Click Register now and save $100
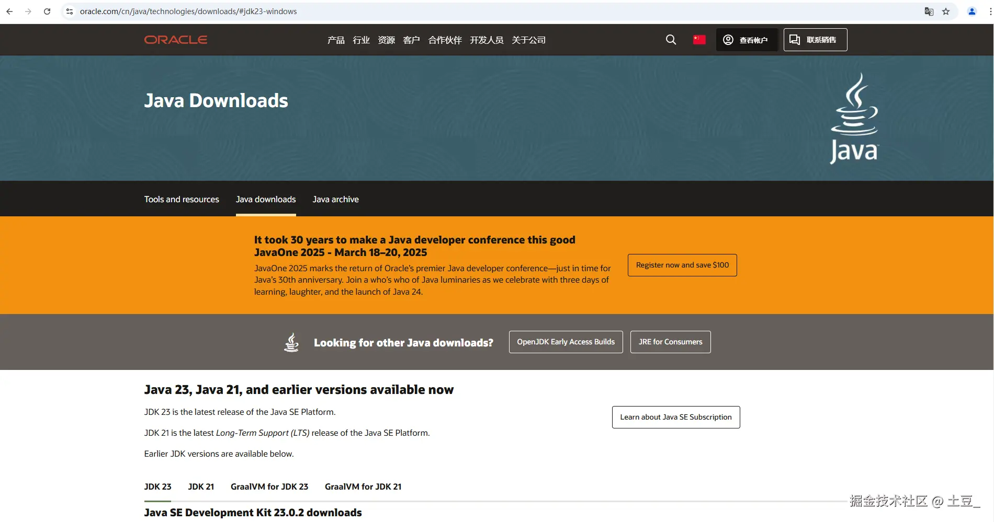This screenshot has width=994, height=522. click(x=682, y=265)
